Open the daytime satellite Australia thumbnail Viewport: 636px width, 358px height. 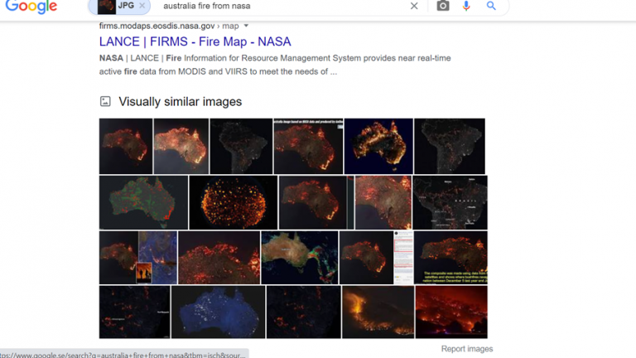click(299, 258)
